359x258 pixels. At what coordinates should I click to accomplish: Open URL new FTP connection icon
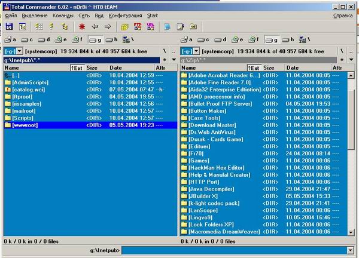coord(150,26)
